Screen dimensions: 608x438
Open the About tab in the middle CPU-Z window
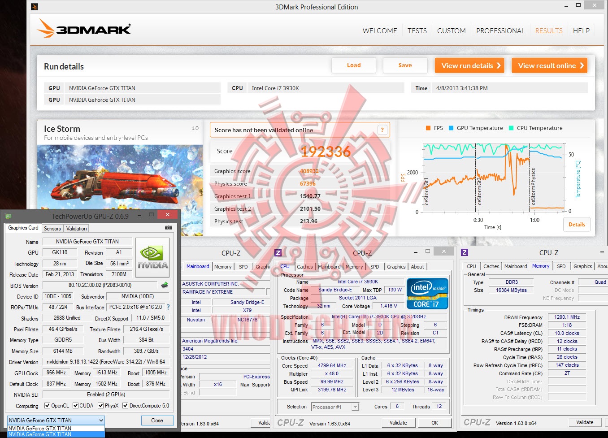click(x=417, y=267)
